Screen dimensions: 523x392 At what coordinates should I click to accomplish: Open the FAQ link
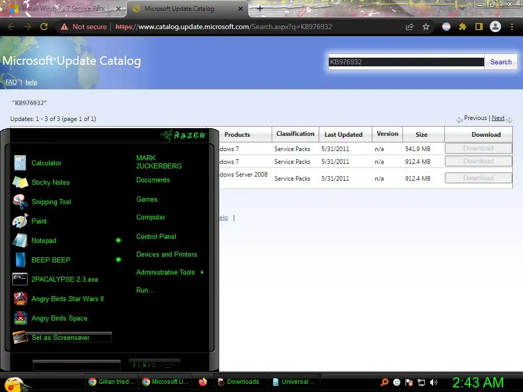coord(11,82)
